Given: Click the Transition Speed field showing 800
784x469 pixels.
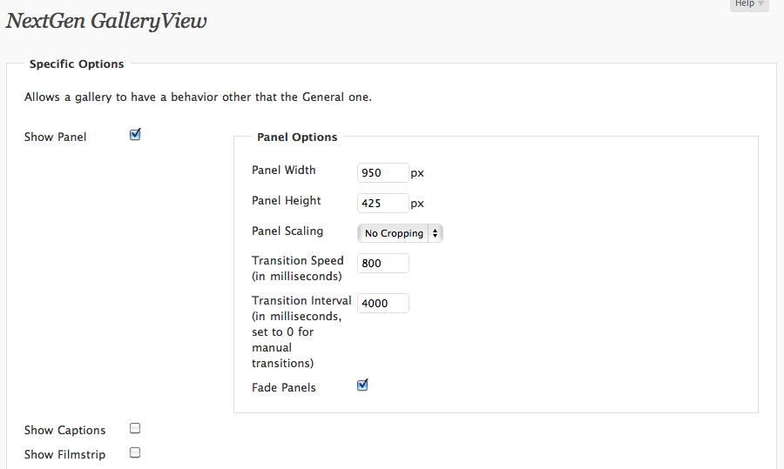Looking at the screenshot, I should coord(383,264).
